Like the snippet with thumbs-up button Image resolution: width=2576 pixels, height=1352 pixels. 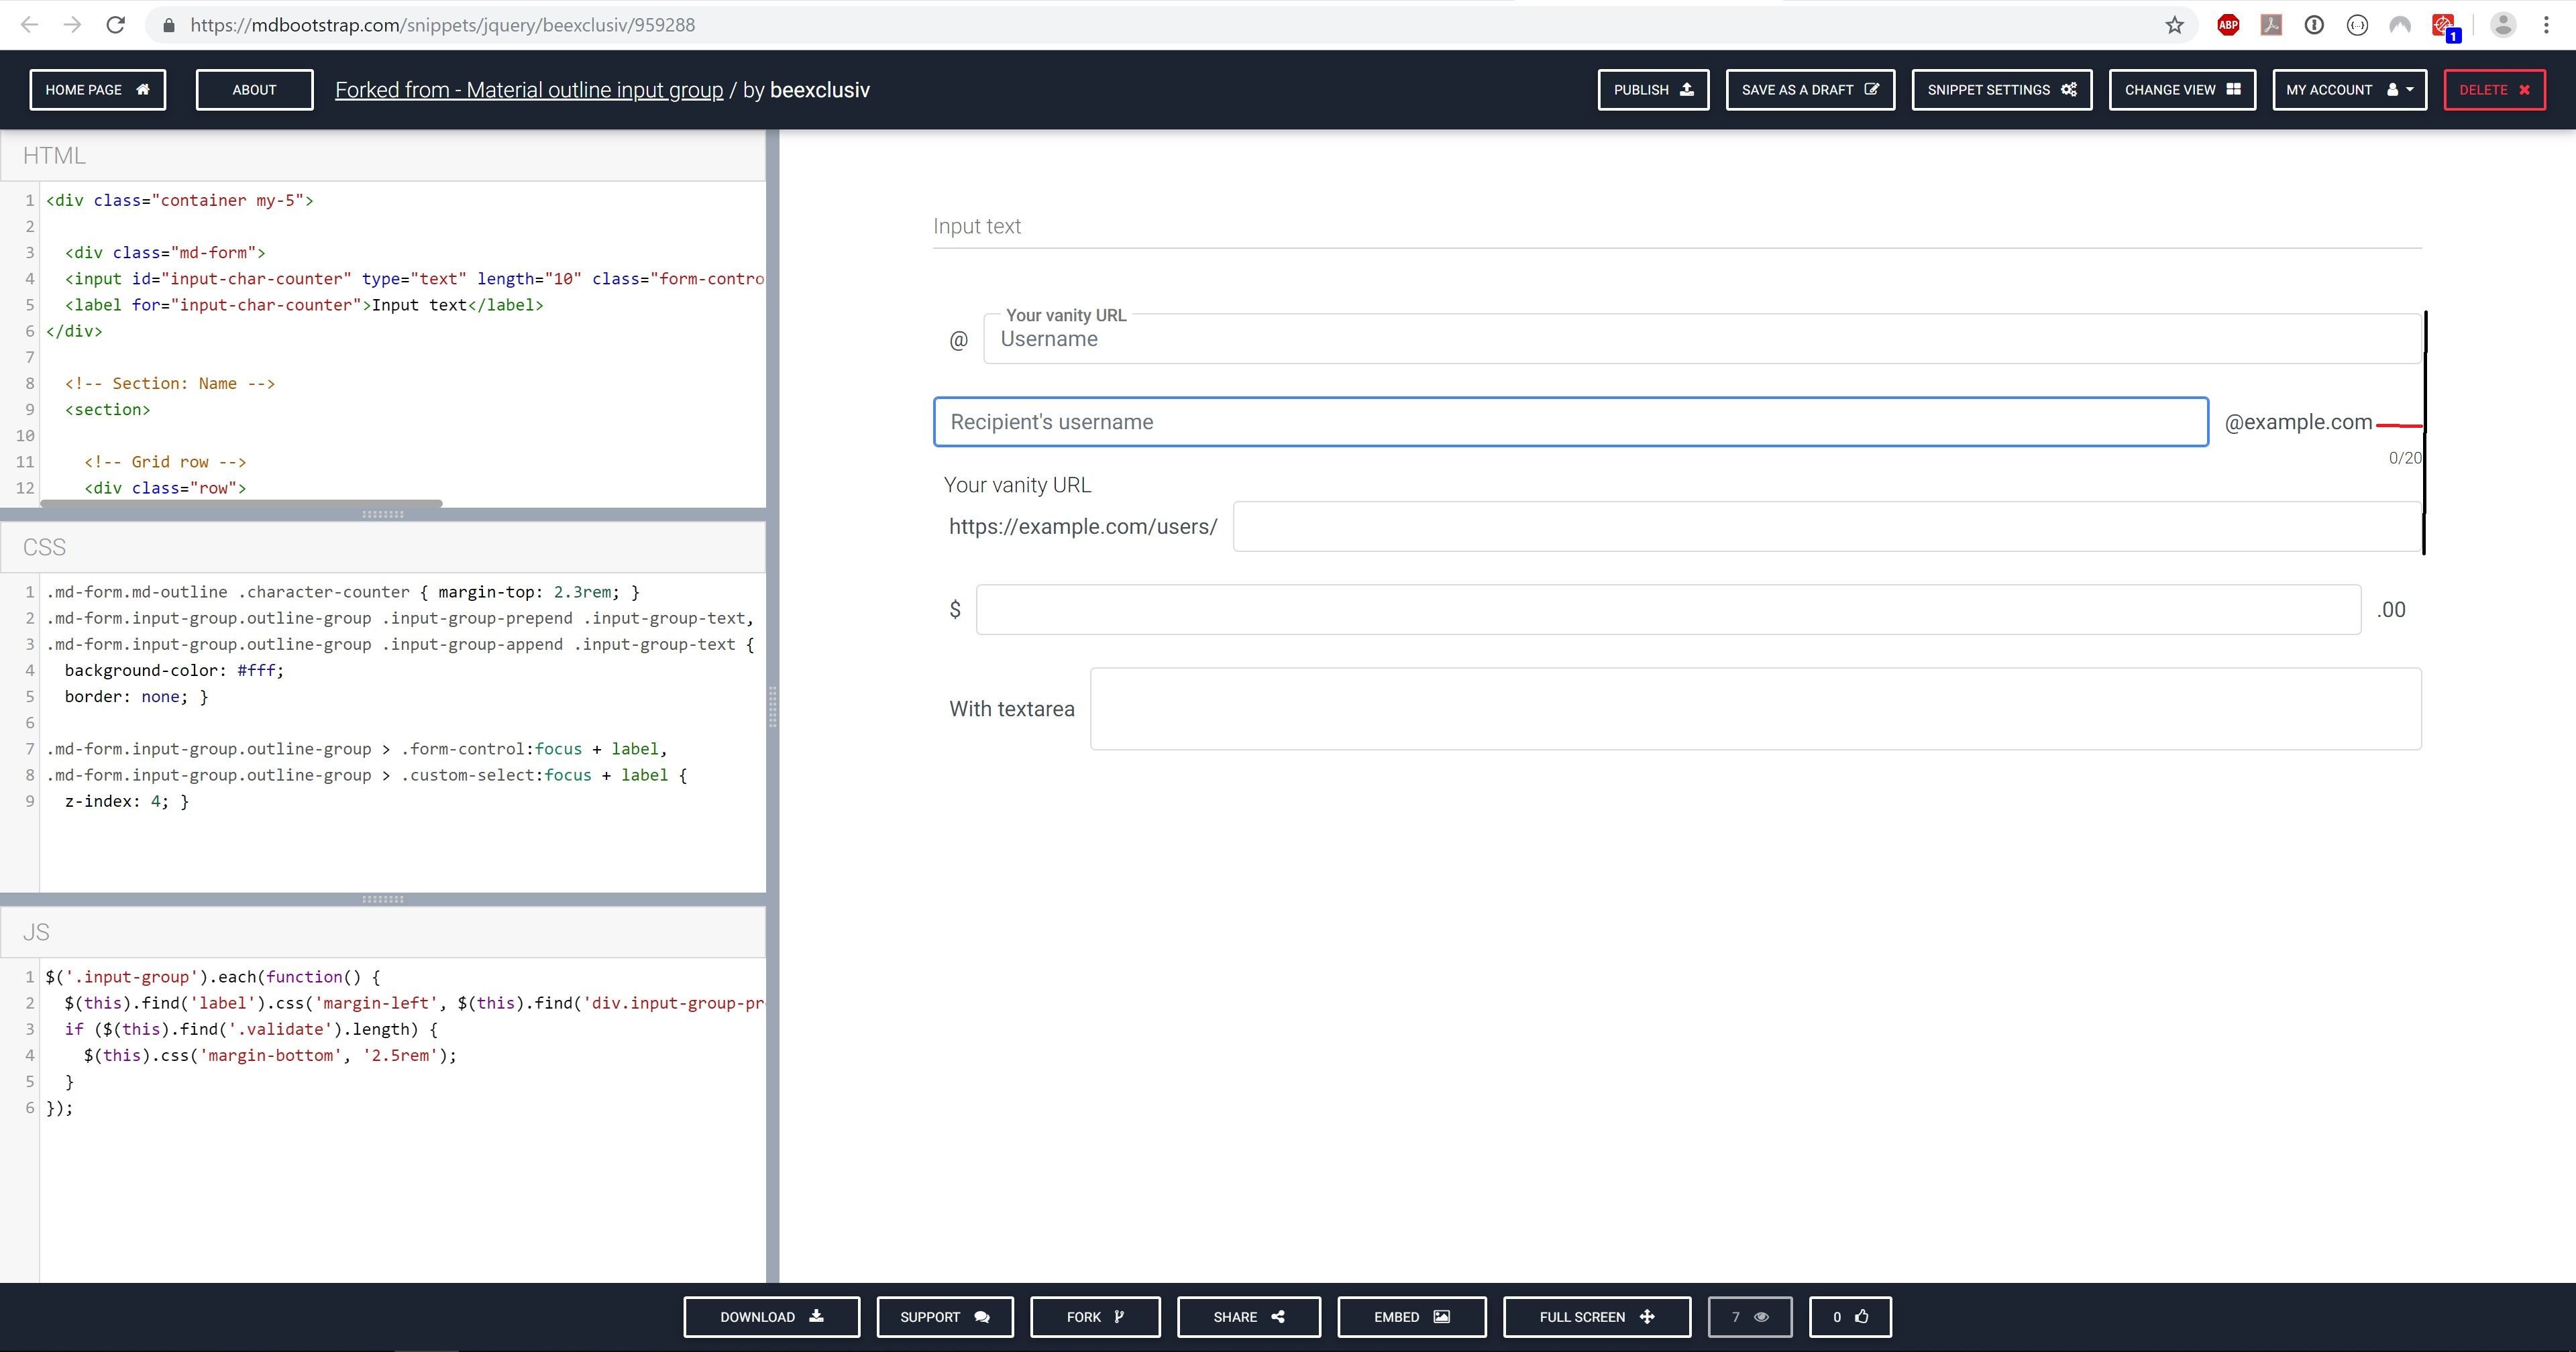tap(1850, 1317)
